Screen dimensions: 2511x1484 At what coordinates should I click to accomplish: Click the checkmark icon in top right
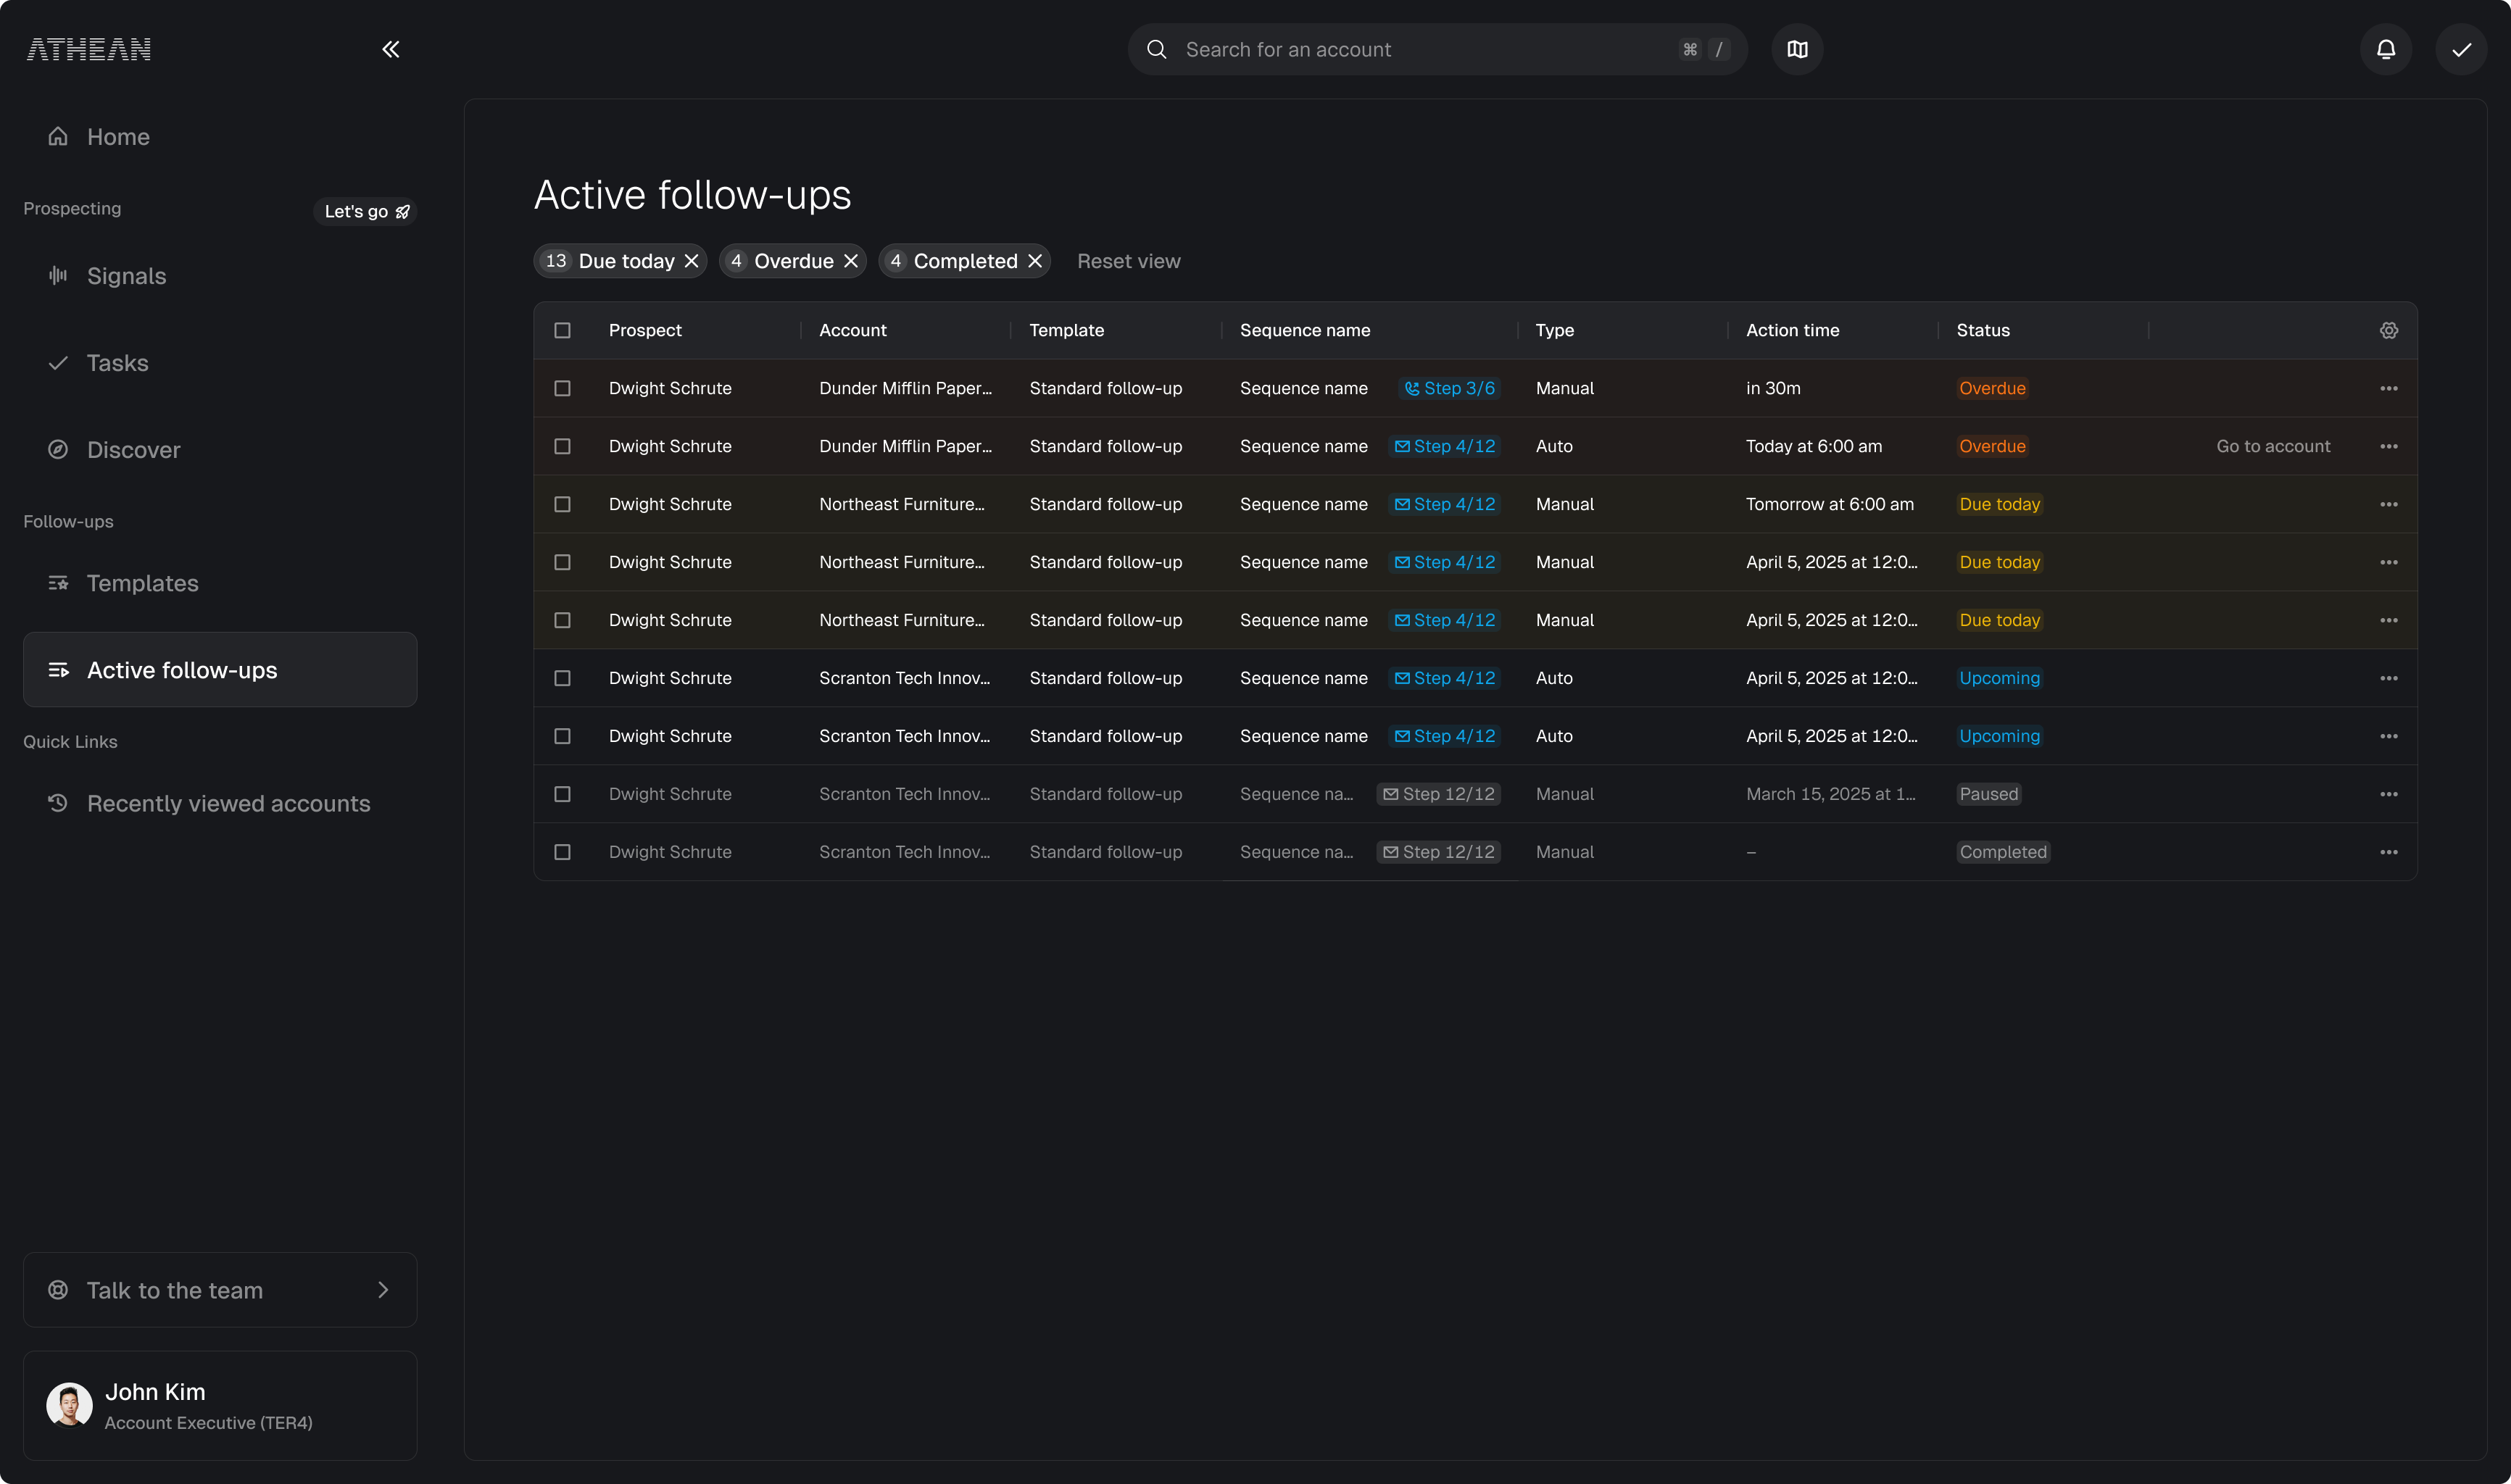point(2461,49)
